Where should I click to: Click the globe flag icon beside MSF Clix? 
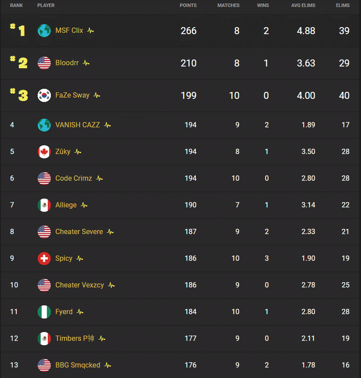(44, 30)
